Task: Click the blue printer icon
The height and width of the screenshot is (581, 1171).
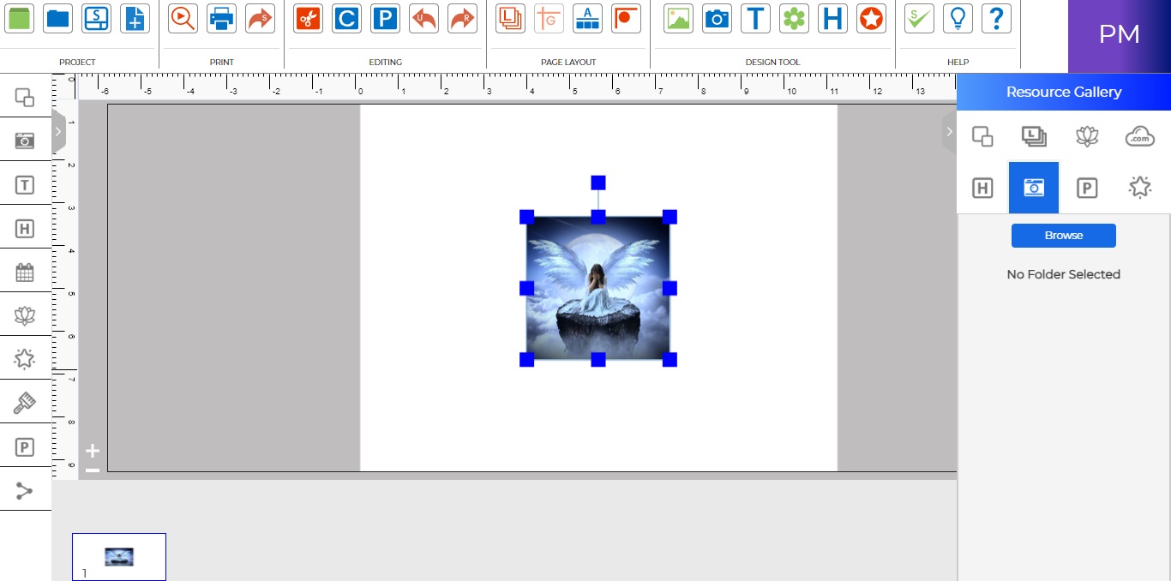Action: coord(221,18)
